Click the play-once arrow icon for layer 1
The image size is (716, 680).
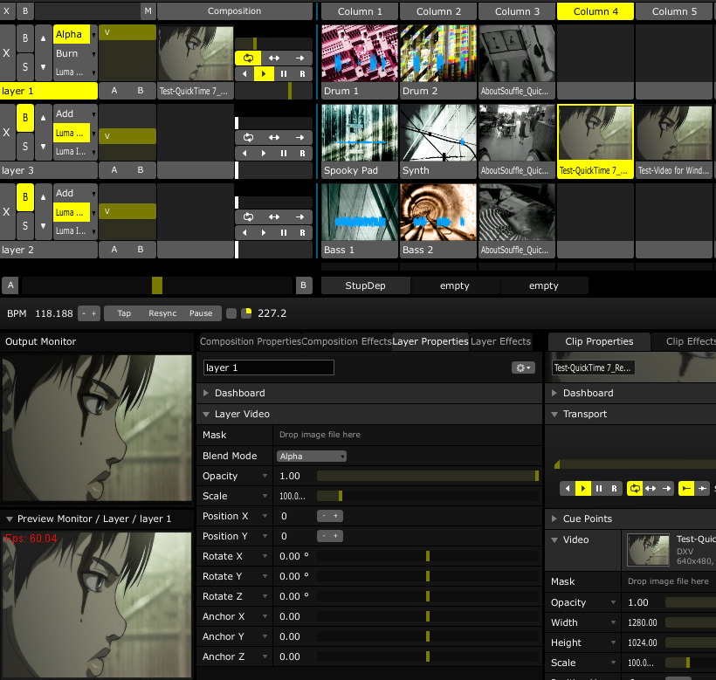[299, 58]
